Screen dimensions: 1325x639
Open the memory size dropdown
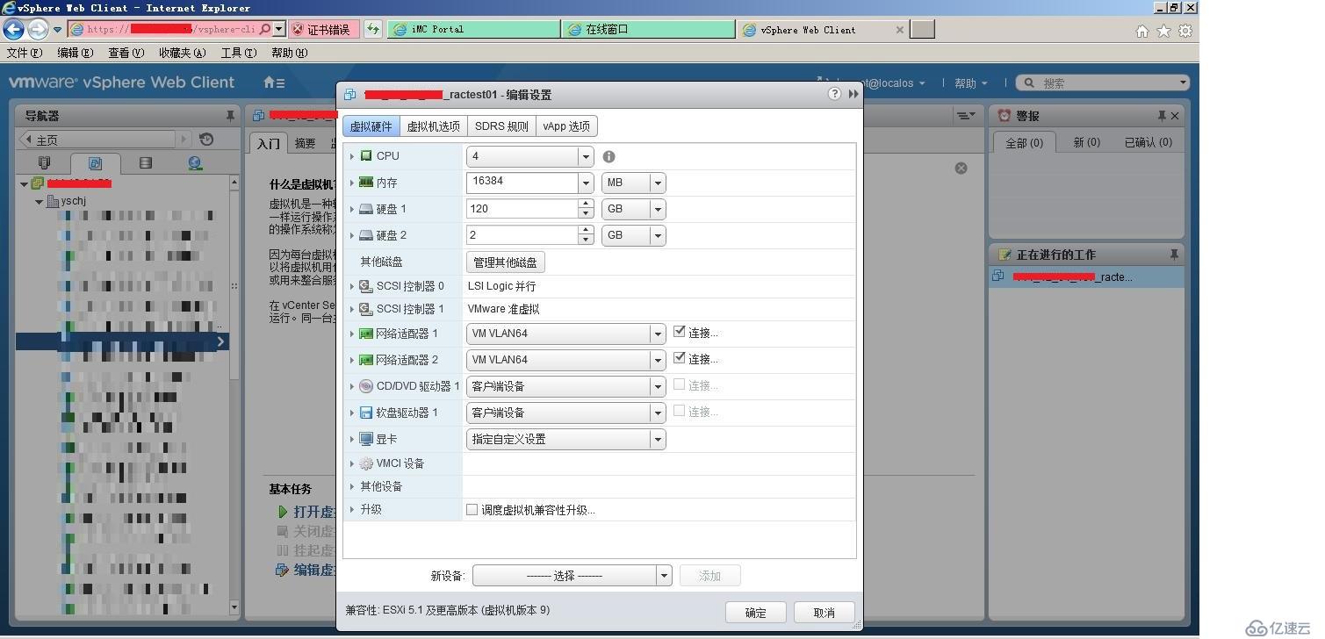586,183
